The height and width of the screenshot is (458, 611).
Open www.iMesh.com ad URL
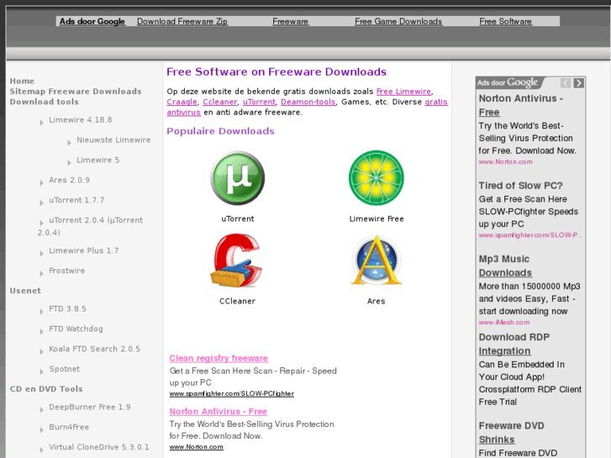(504, 323)
